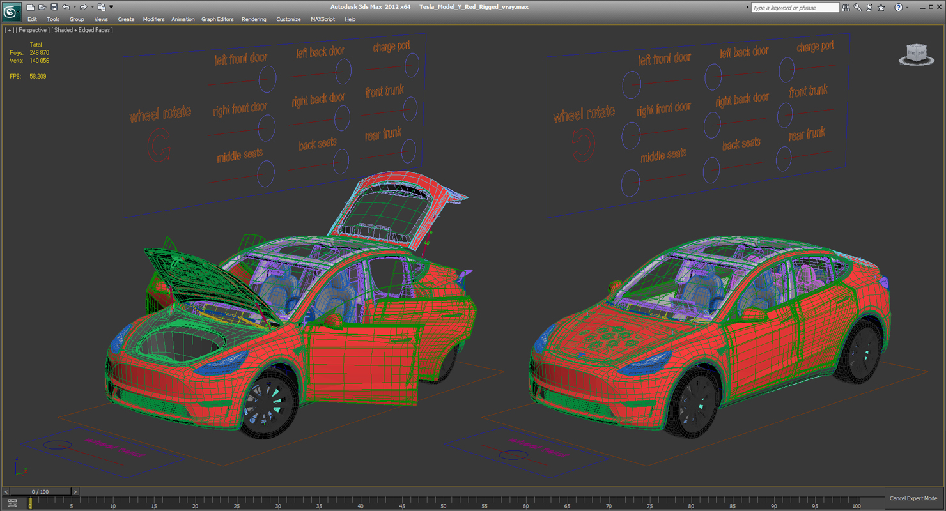Click the keyword search input field
This screenshot has width=946, height=511.
(x=795, y=8)
